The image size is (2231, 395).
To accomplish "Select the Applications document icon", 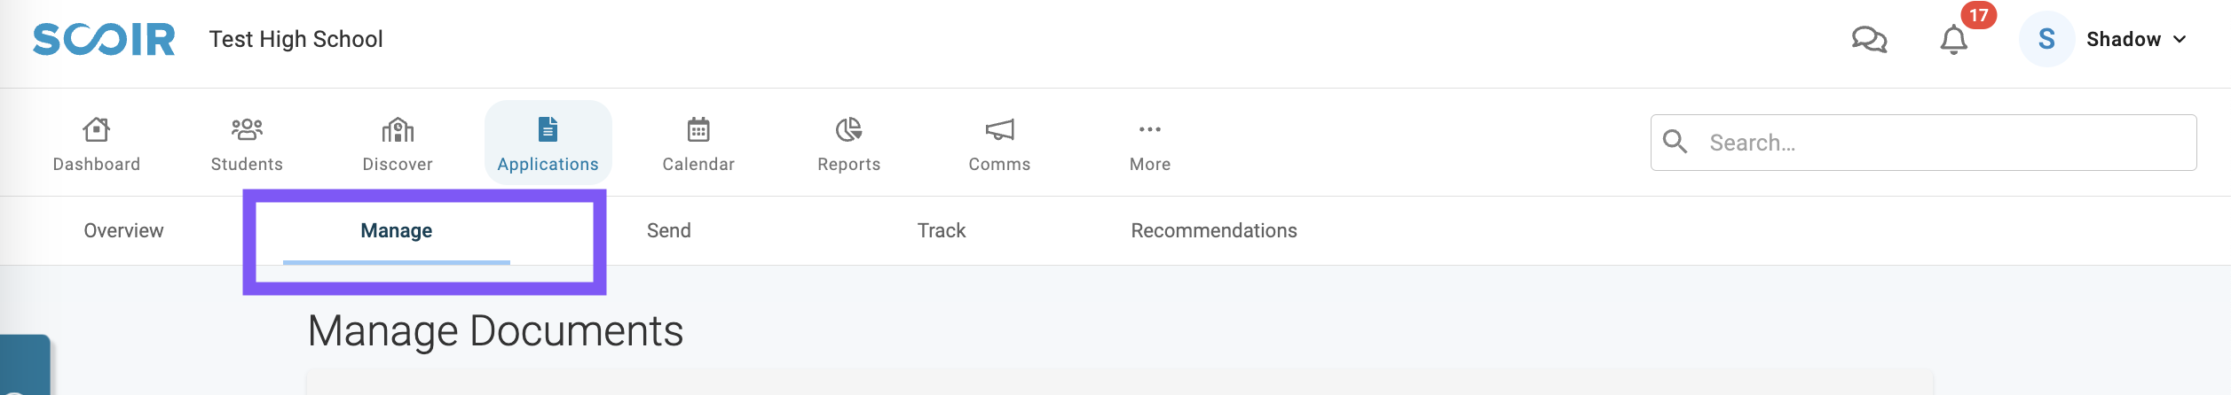I will coord(548,129).
